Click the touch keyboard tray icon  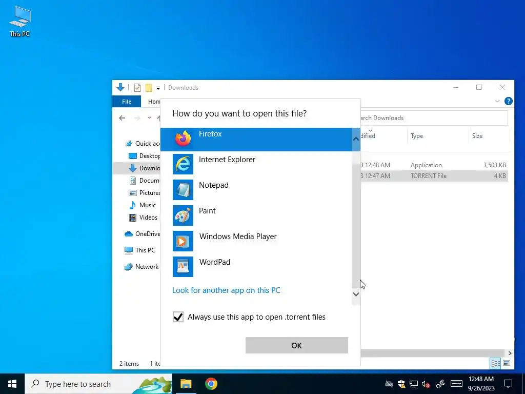coord(456,384)
